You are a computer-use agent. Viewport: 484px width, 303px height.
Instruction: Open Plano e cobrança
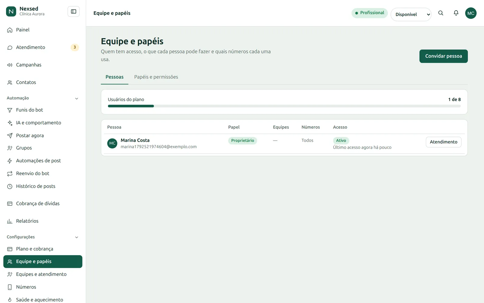43,249
